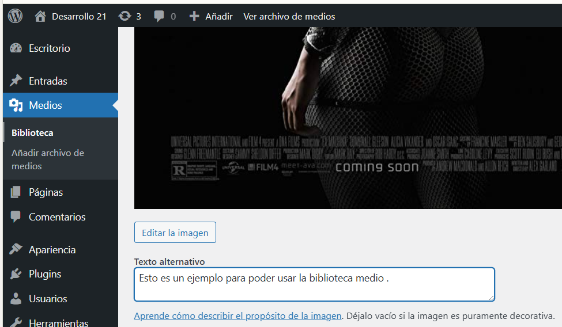Click the Comentarios sidebar bubble icon
Viewport: 562px width, 327px height.
coord(16,217)
